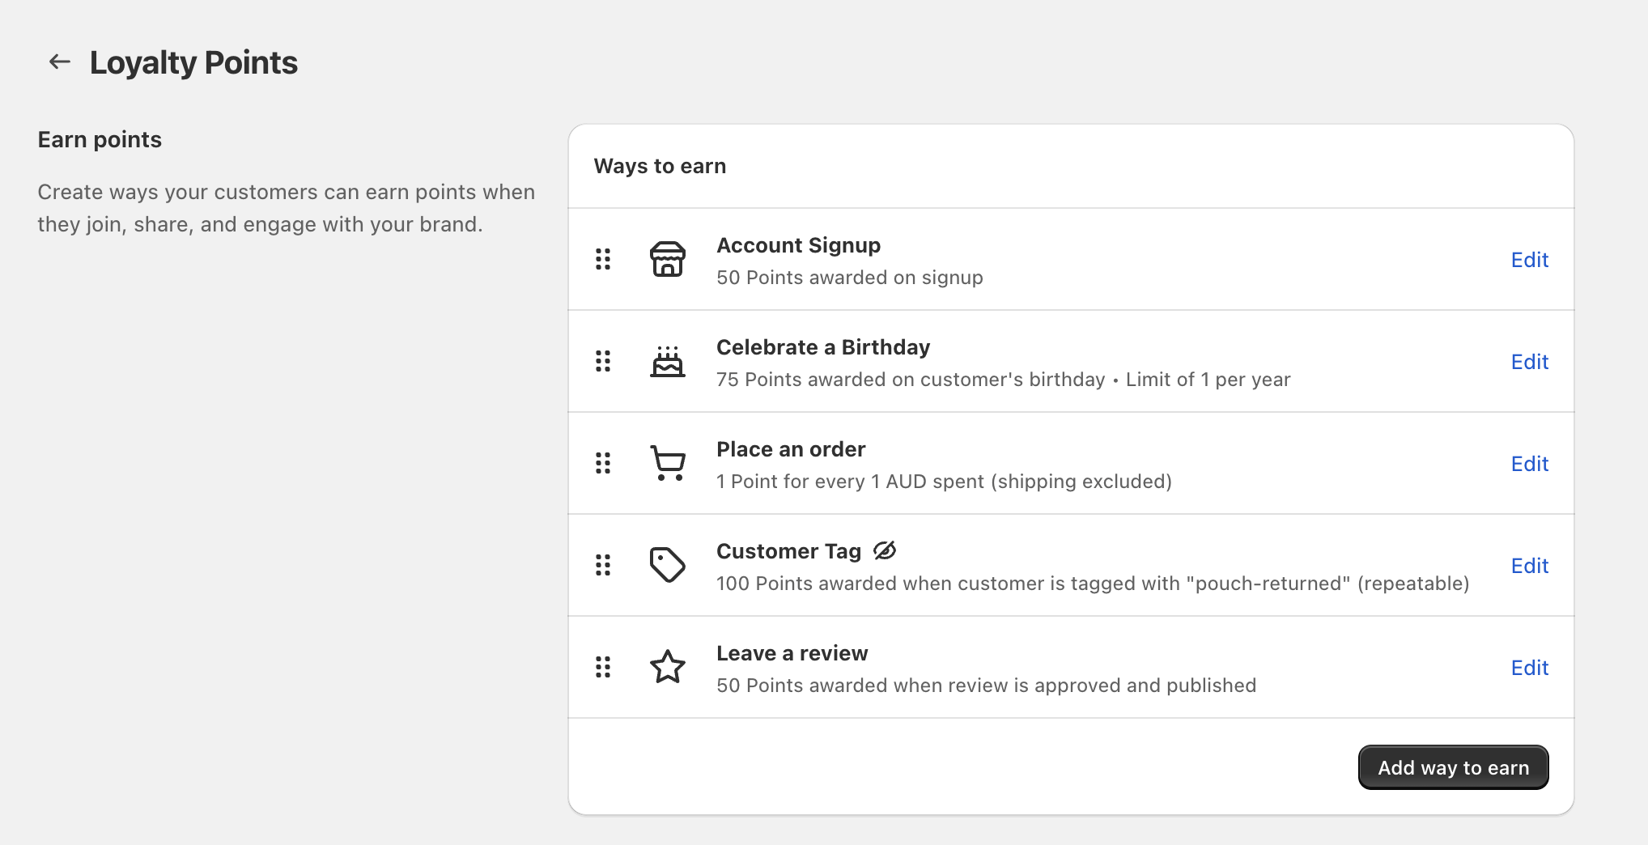Click the drag handle beside Customer Tag

click(602, 565)
